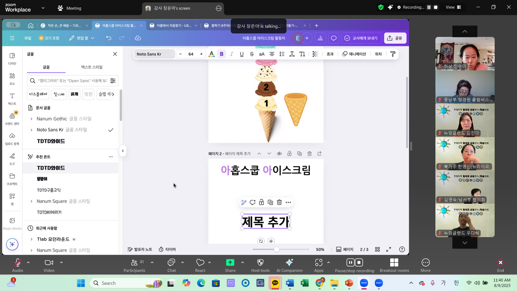Screen dimensions: 517x291
Task: Click 교사에게 보내기 button
Action: pos(361,38)
